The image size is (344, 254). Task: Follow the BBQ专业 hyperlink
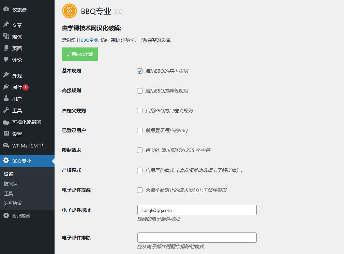(x=90, y=40)
